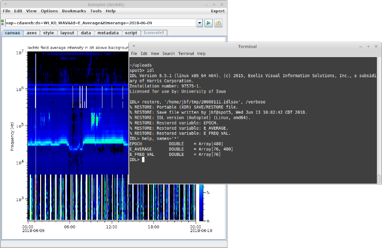Maximize the Terminal window
This screenshot has width=382, height=248.
369,46
